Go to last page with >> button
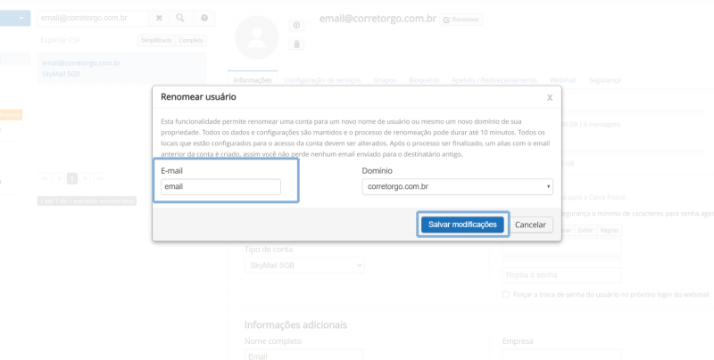 click(x=100, y=178)
